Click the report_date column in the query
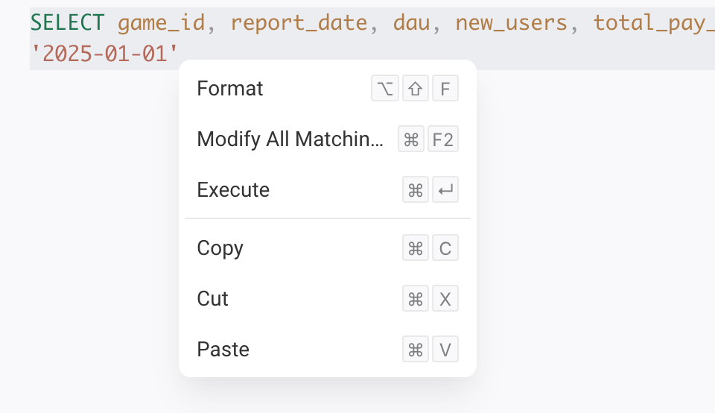The height and width of the screenshot is (413, 715). [299, 23]
